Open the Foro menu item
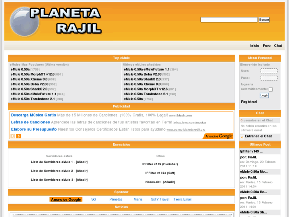The height and width of the screenshot is (217, 289). [266, 46]
